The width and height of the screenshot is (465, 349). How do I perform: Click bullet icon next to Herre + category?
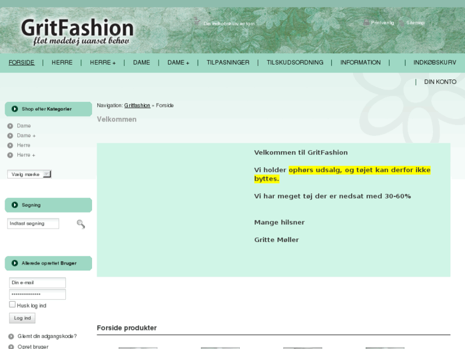coord(10,155)
